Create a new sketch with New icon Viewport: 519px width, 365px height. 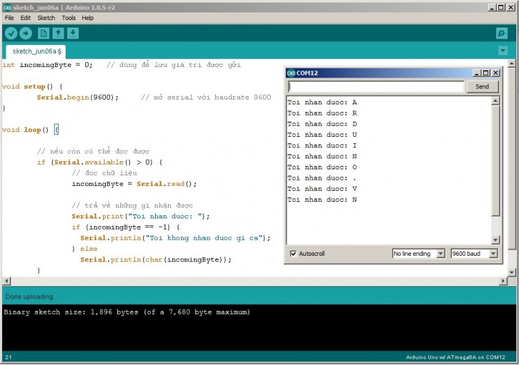click(44, 33)
